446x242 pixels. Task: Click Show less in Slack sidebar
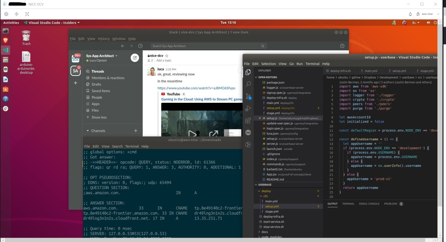(99, 117)
